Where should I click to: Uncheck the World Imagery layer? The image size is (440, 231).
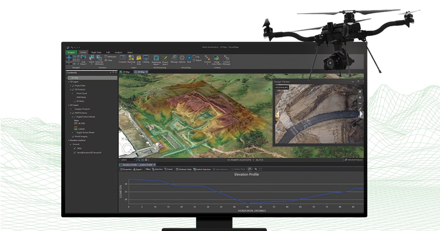coord(73,136)
